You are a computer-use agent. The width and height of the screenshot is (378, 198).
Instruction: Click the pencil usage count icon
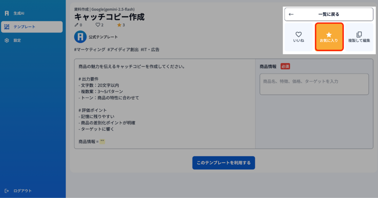click(x=76, y=25)
